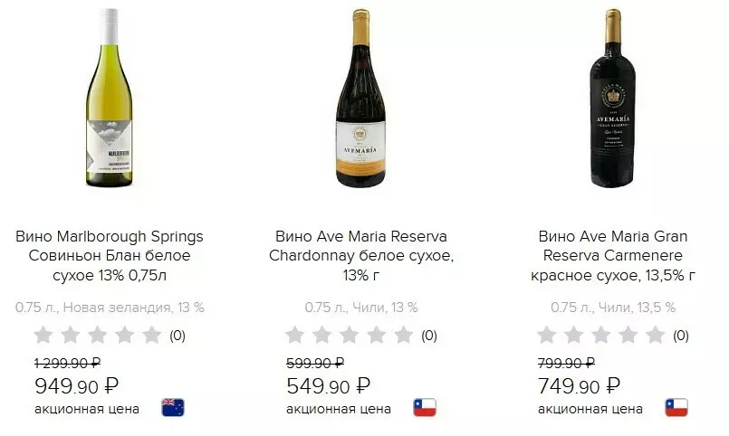Open Marlborough Springs Sauvignon Blanc product image
Viewport: 729px width, 436px height.
[x=110, y=98]
